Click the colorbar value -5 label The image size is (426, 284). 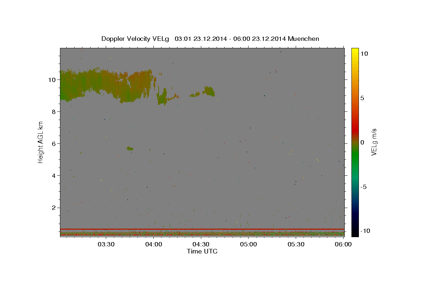pos(364,187)
